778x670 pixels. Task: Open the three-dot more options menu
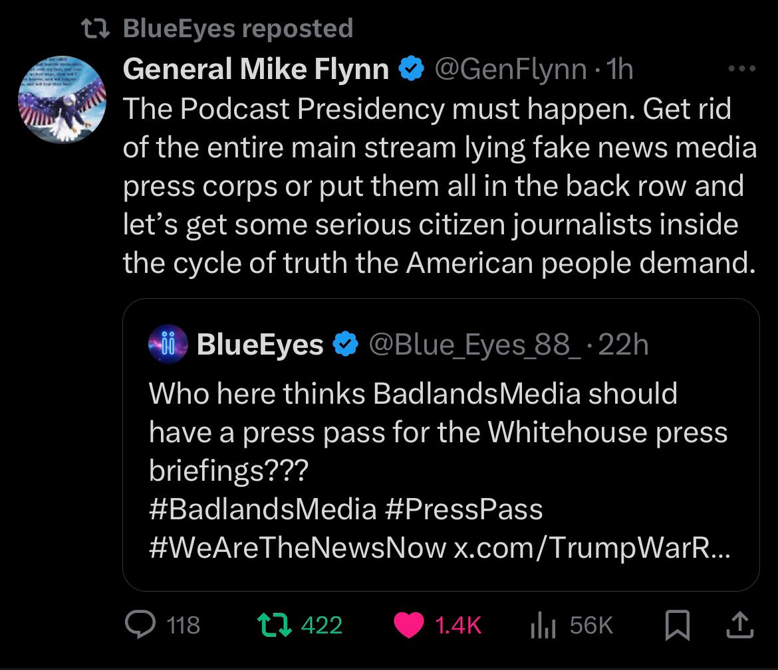pyautogui.click(x=742, y=68)
